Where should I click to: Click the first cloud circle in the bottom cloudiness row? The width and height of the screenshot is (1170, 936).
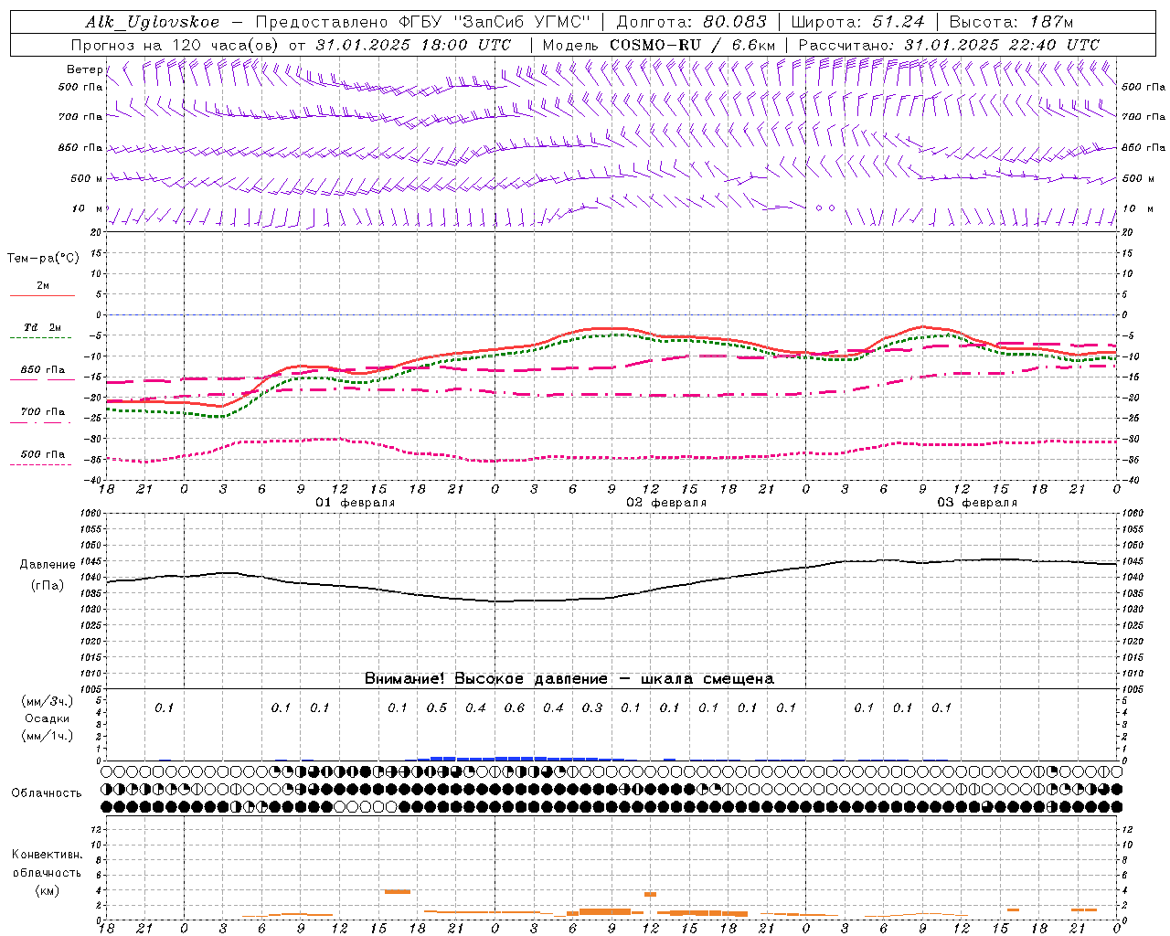coord(107,806)
